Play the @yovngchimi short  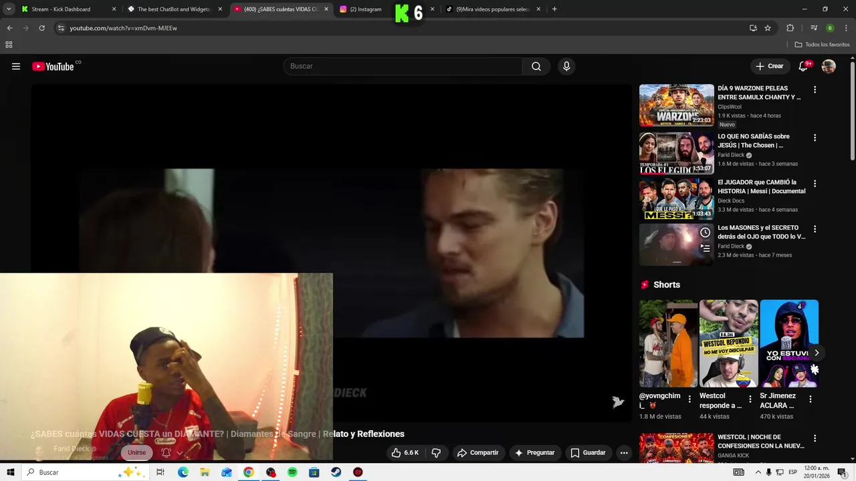(x=668, y=343)
